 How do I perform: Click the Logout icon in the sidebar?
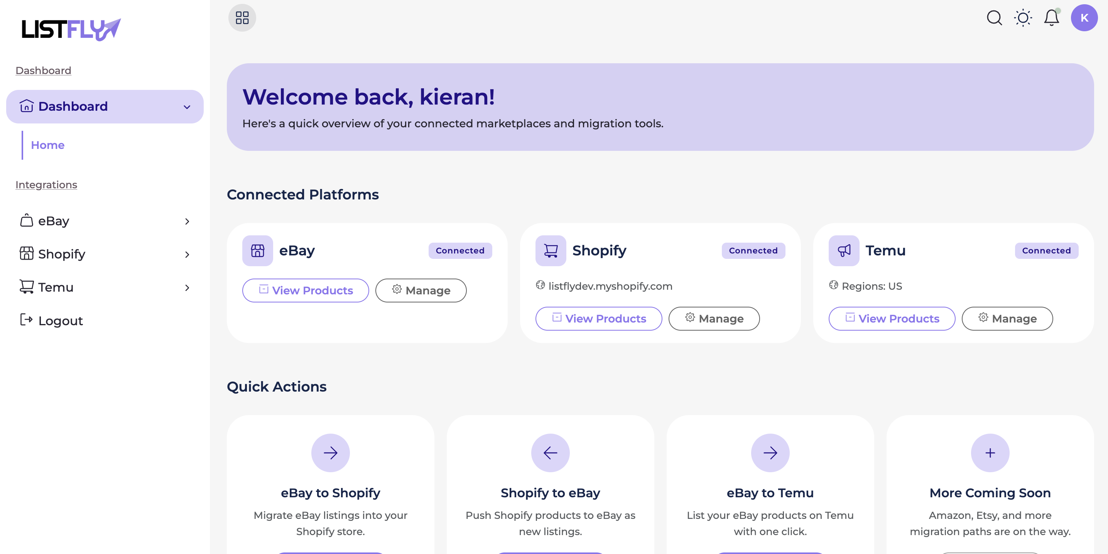pyautogui.click(x=26, y=320)
